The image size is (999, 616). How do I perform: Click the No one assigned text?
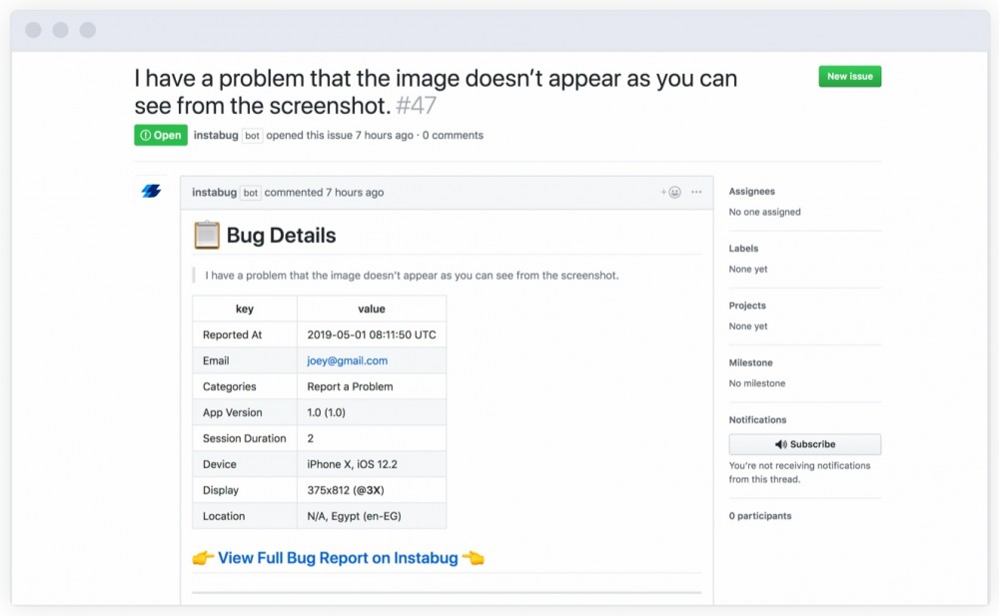point(764,212)
